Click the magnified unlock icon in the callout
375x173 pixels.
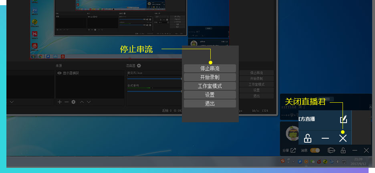(308, 138)
